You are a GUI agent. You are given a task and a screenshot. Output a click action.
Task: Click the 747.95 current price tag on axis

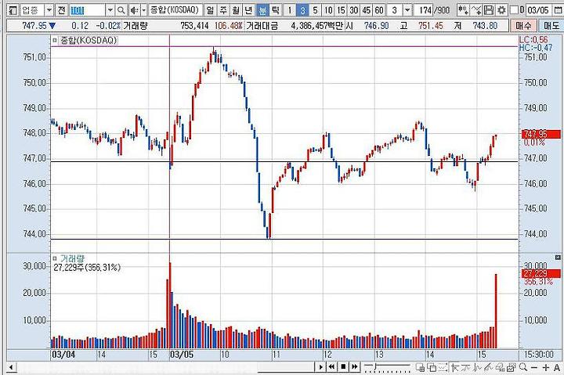(541, 134)
